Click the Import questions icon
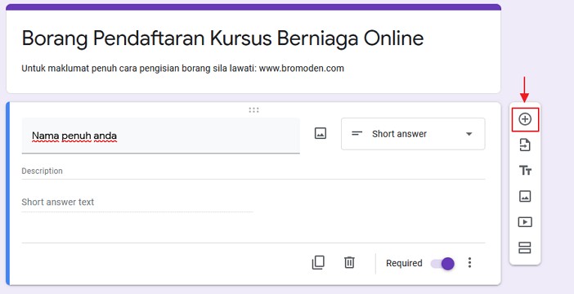 tap(525, 145)
